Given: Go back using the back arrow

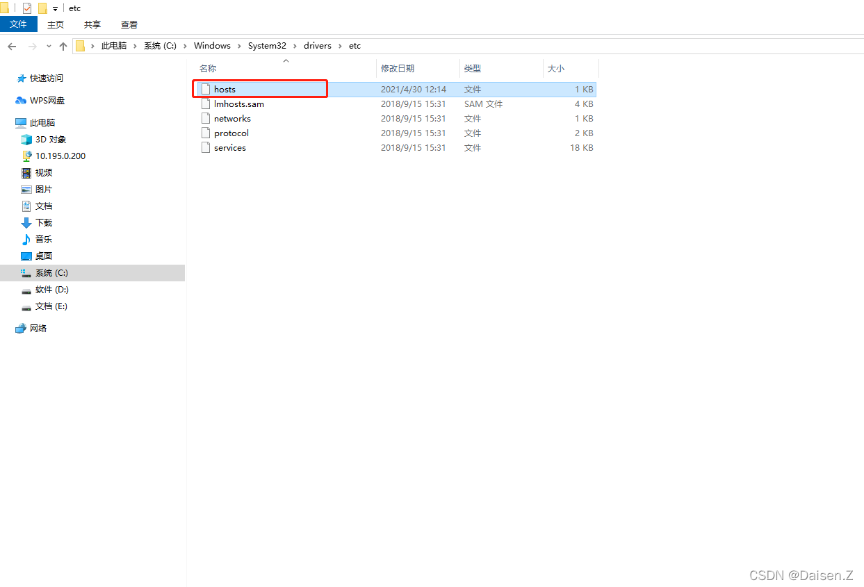Looking at the screenshot, I should pyautogui.click(x=12, y=46).
